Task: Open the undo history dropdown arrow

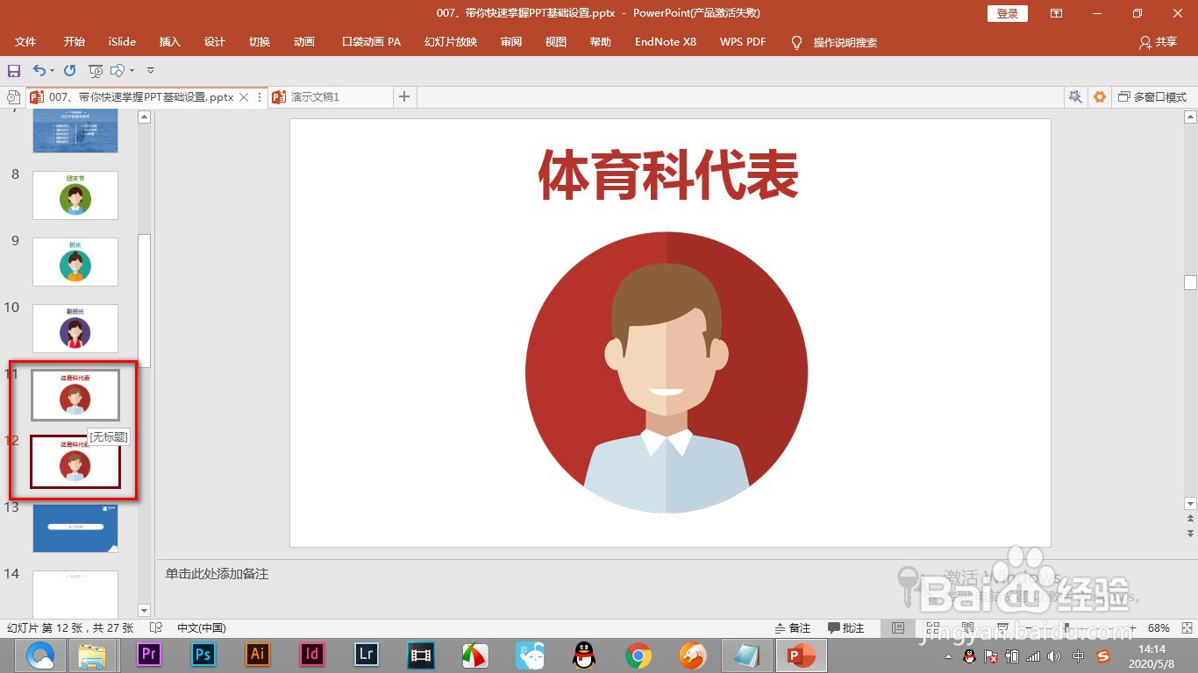Action: pyautogui.click(x=52, y=70)
